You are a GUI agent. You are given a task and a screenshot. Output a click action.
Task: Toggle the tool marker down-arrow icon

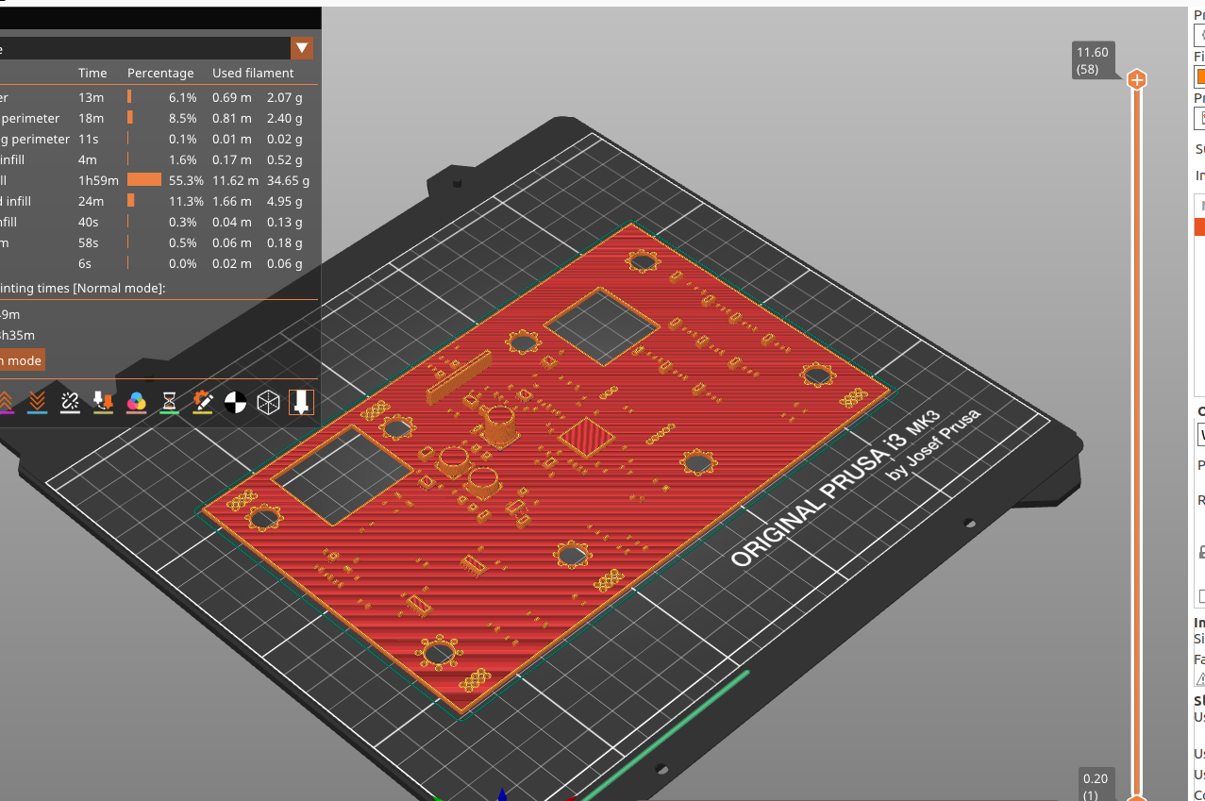(x=302, y=402)
